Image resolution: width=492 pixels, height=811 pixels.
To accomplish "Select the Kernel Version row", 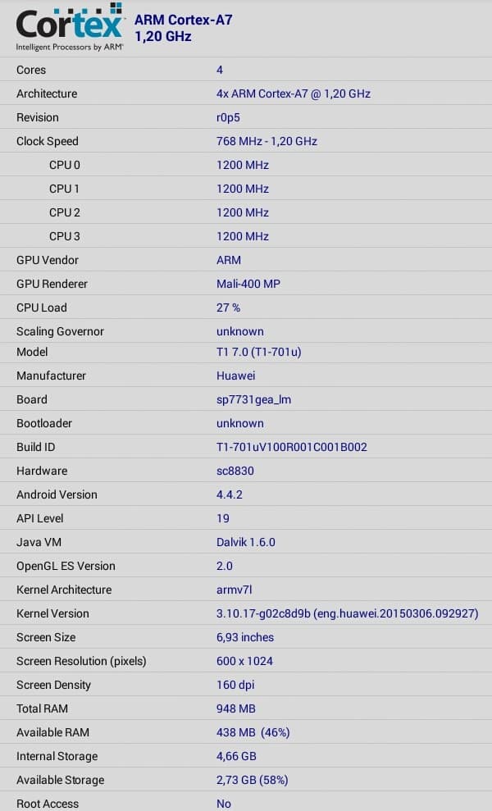I will 246,614.
